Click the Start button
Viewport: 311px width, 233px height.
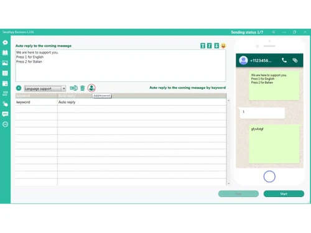coord(284,194)
